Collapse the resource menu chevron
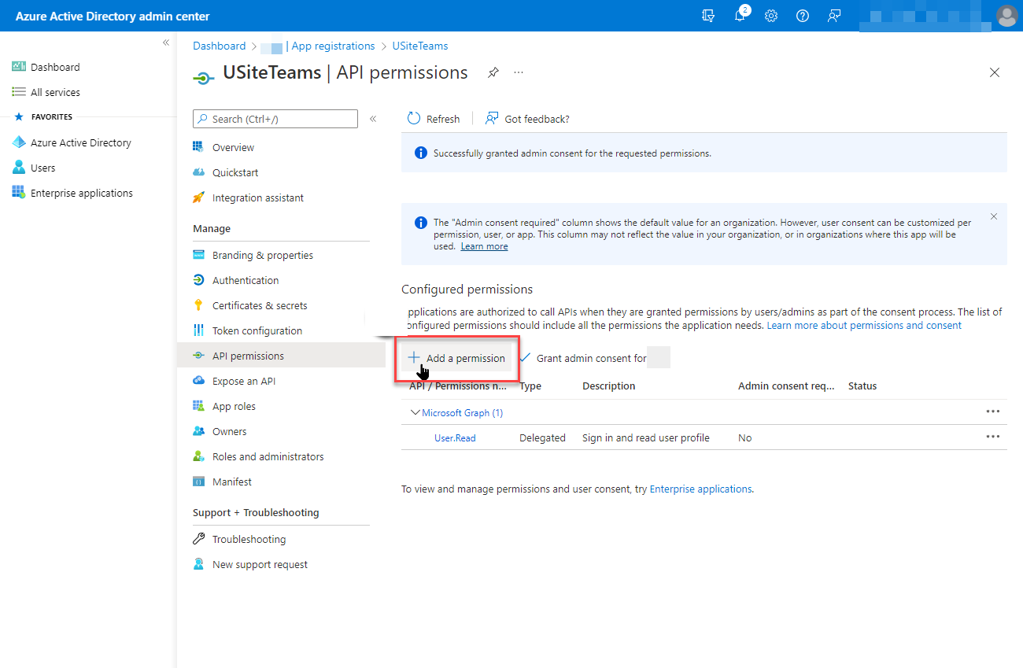Image resolution: width=1023 pixels, height=668 pixels. point(373,119)
